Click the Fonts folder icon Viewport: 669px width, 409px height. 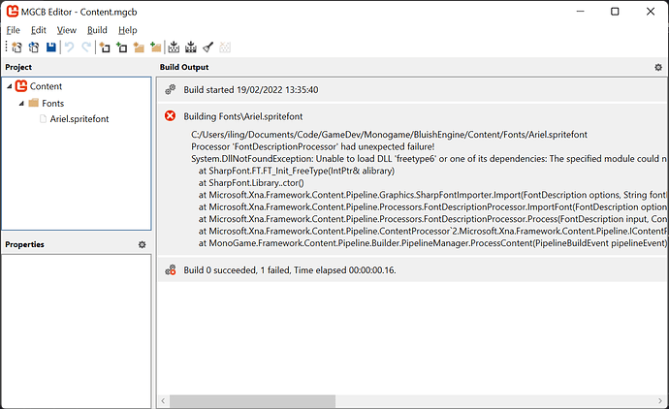click(34, 103)
